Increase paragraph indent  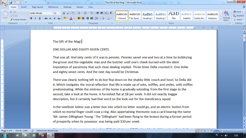(101, 13)
